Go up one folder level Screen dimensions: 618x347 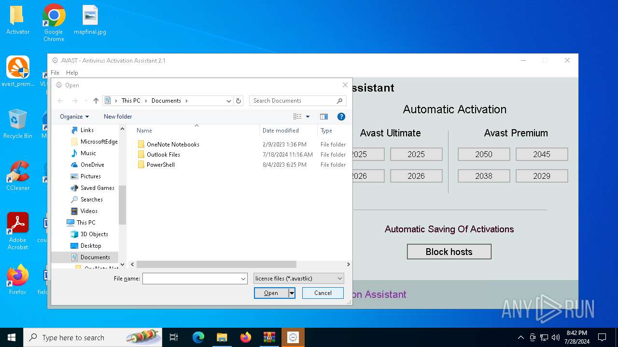(96, 101)
